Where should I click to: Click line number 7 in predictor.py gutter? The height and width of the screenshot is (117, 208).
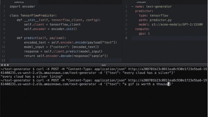[4, 33]
